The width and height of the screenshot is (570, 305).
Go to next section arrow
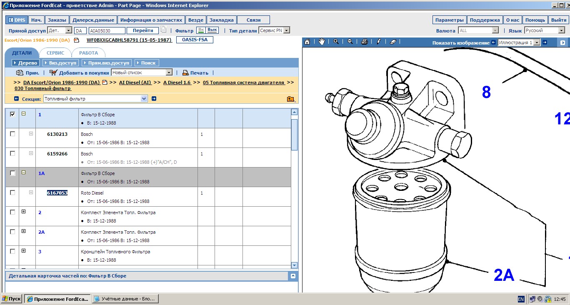pos(154,99)
